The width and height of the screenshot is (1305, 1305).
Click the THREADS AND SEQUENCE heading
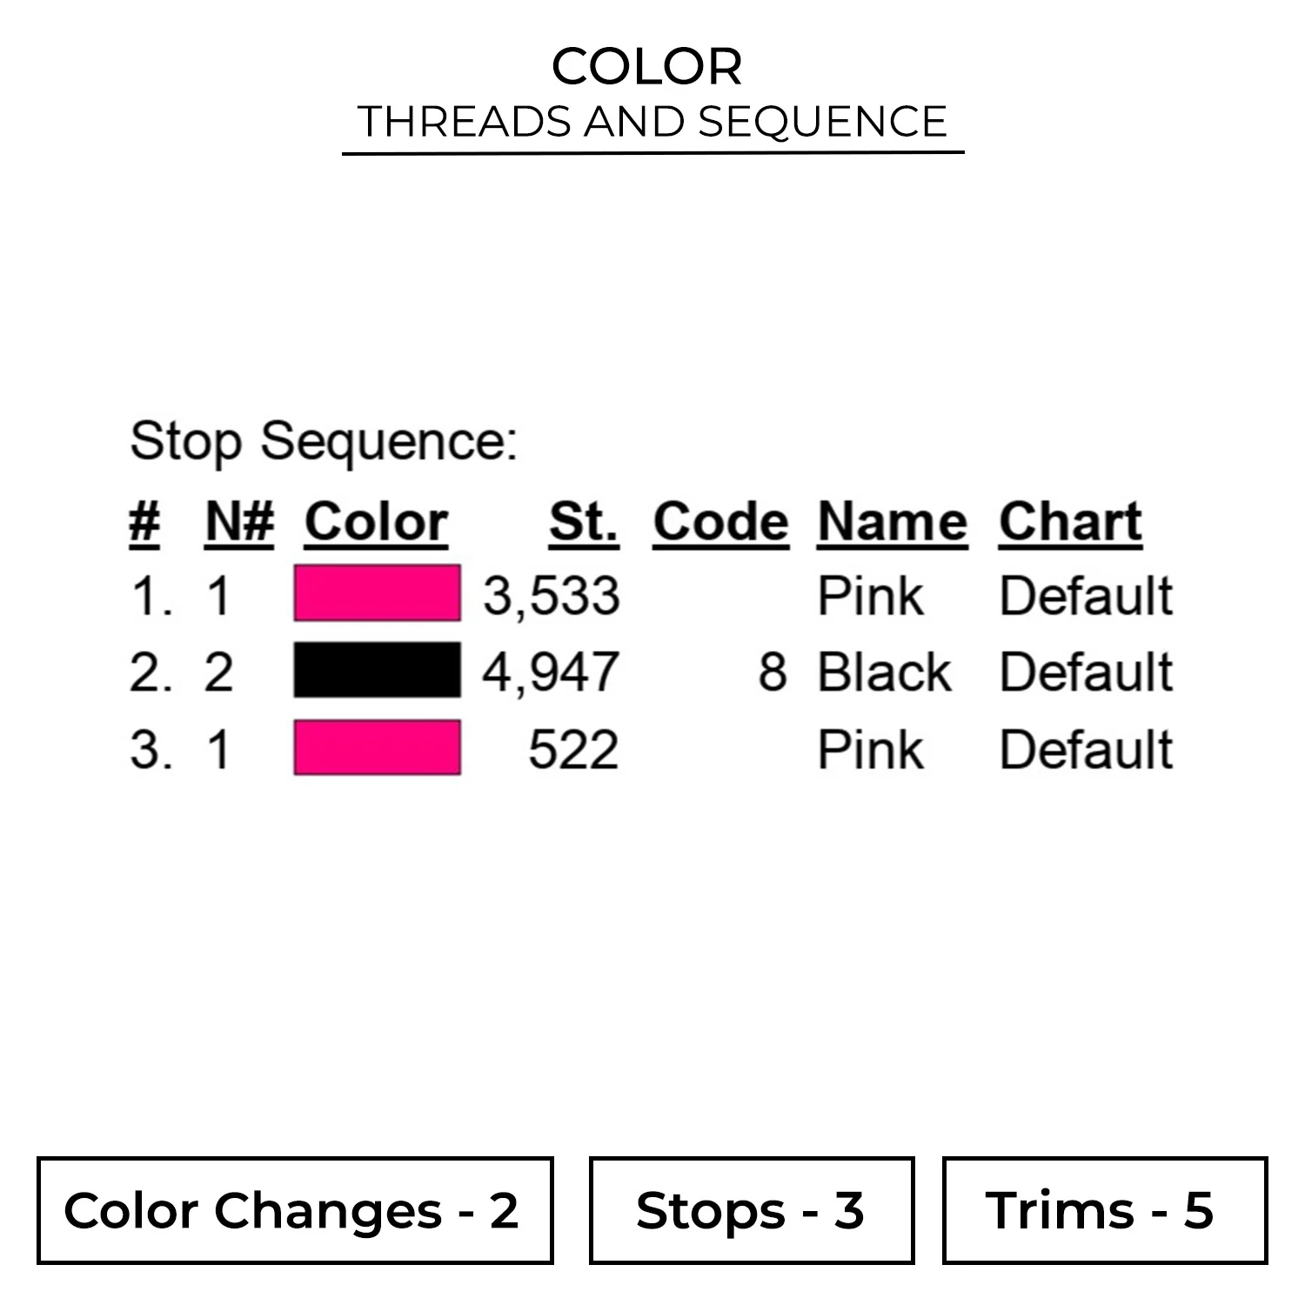[x=652, y=122]
